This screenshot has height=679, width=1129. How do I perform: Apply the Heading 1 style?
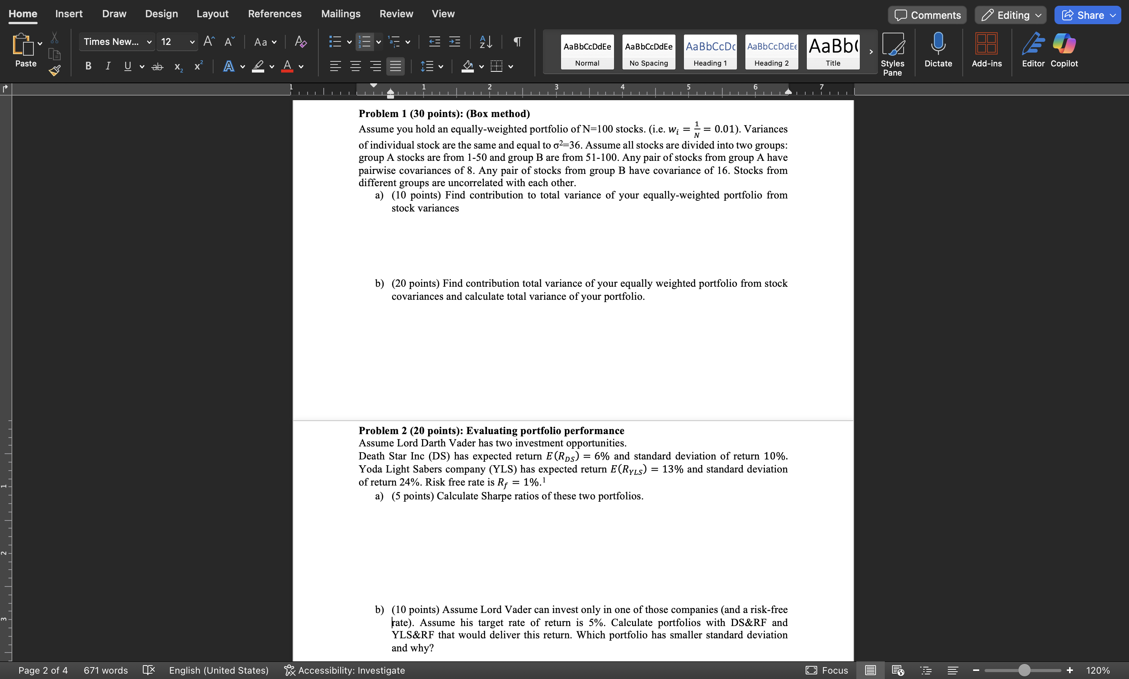tap(710, 52)
